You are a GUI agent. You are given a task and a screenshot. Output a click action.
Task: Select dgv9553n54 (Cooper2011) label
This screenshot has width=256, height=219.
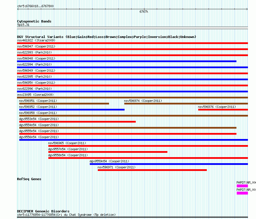click(x=39, y=119)
